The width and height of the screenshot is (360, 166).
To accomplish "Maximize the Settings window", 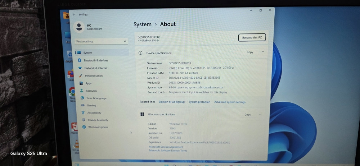I will (260, 10).
